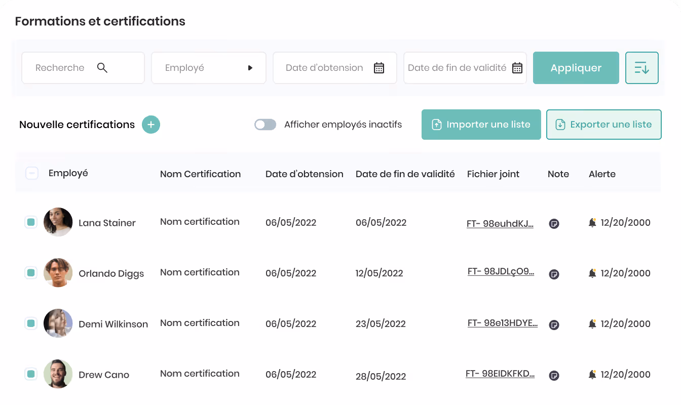
Task: Open the Date de fin de validité calendar icon
Action: click(517, 68)
